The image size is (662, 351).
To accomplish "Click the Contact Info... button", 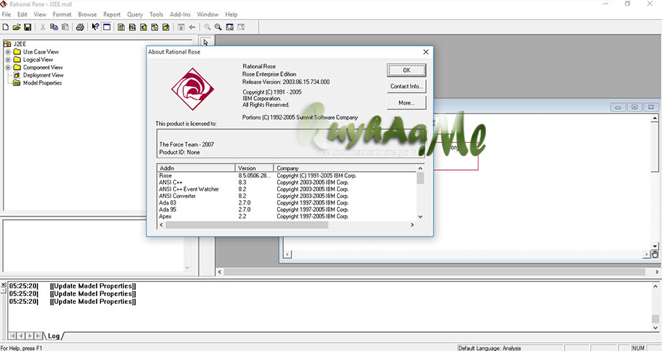I will coord(407,86).
